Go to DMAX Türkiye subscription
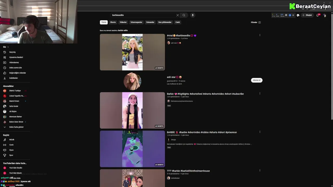Screen dimensions: 333x187 15,91
